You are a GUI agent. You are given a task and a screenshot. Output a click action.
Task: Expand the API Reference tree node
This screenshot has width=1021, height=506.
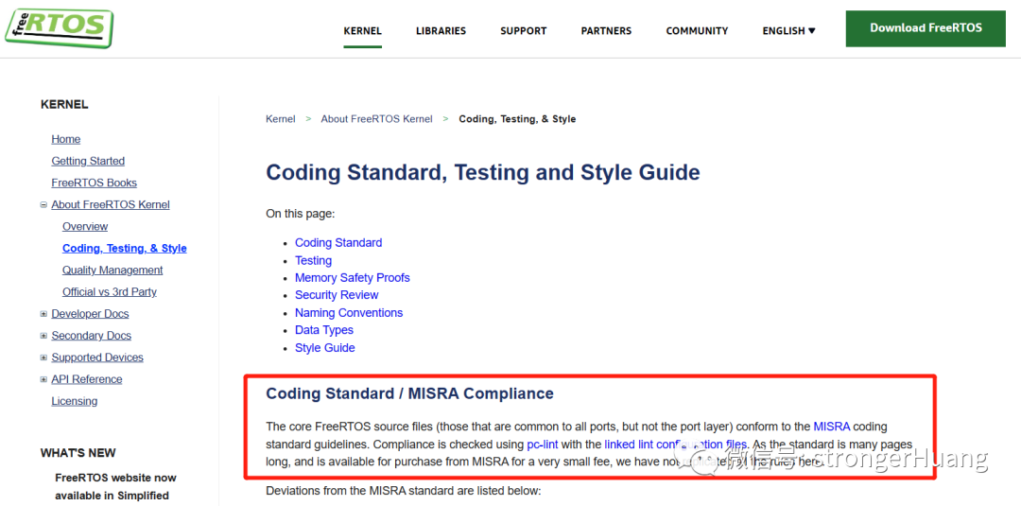(43, 379)
